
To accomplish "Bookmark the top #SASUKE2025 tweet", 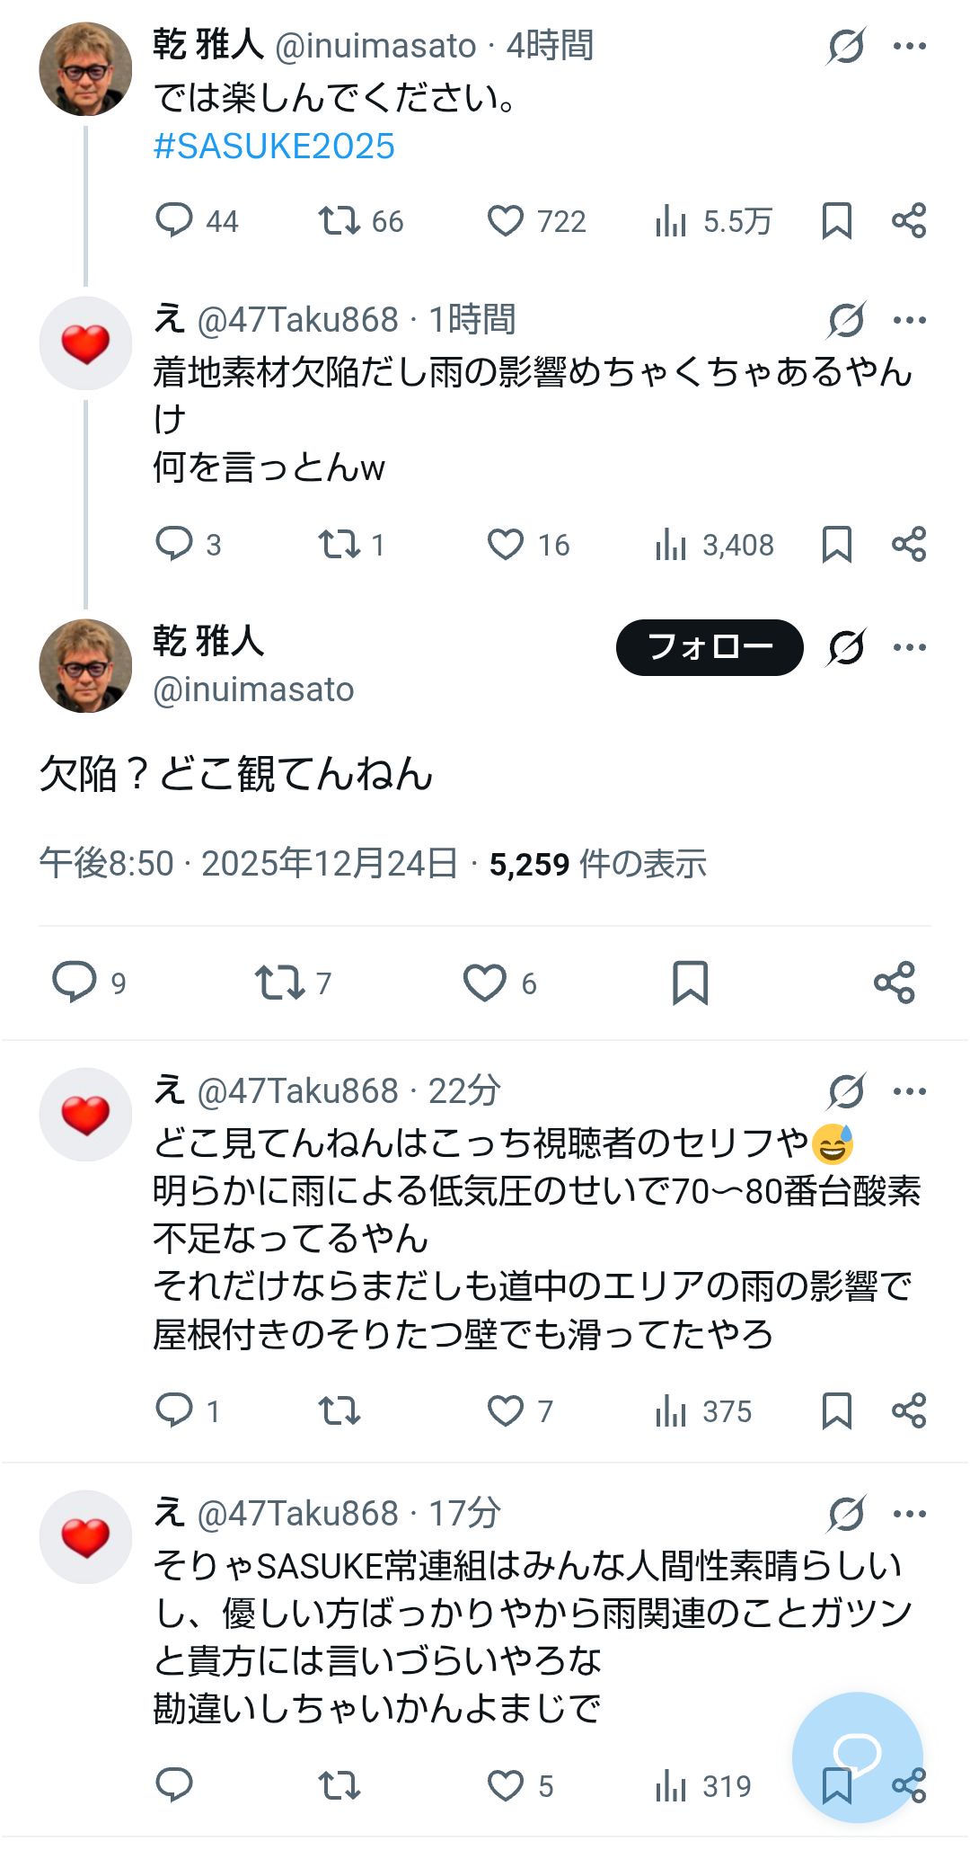I will [836, 220].
